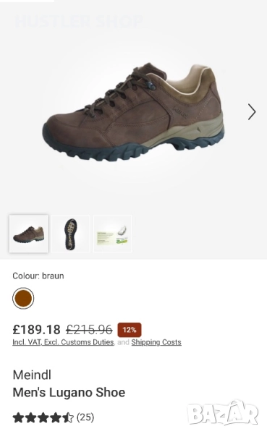Click the half-filled fifth rating star

pos(68,417)
